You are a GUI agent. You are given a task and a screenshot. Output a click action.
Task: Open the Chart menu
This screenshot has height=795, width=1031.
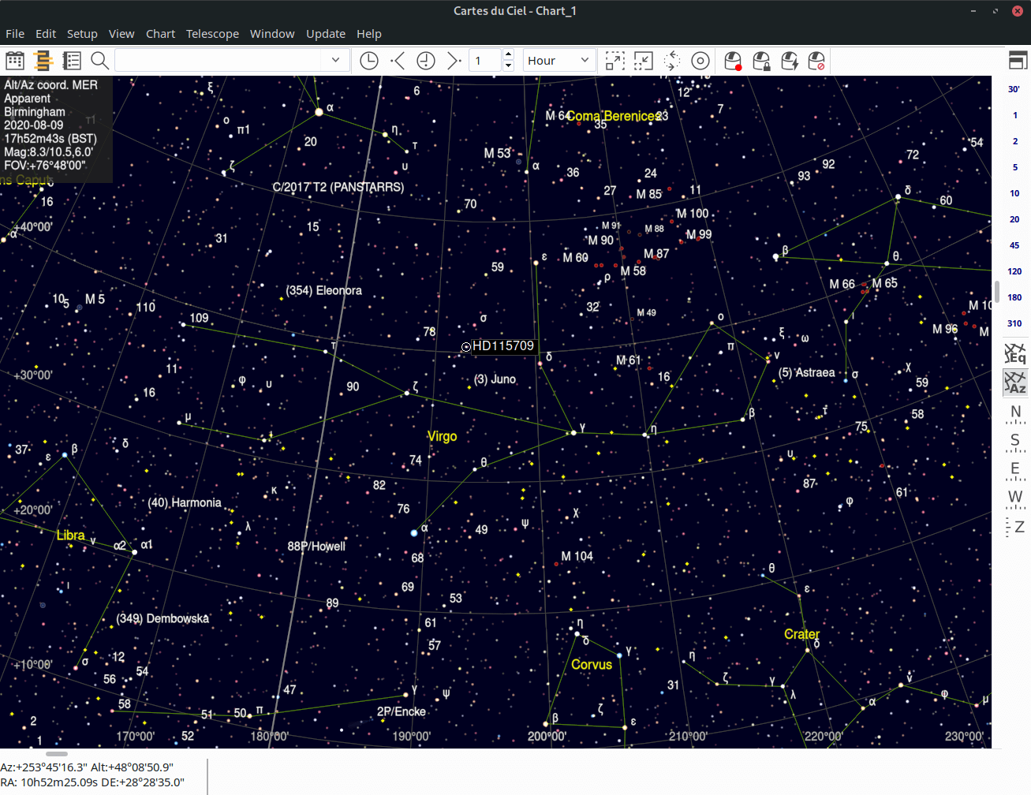160,34
